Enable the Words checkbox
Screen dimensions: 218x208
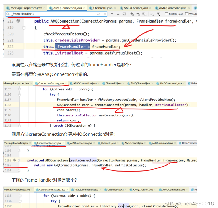click(187, 14)
